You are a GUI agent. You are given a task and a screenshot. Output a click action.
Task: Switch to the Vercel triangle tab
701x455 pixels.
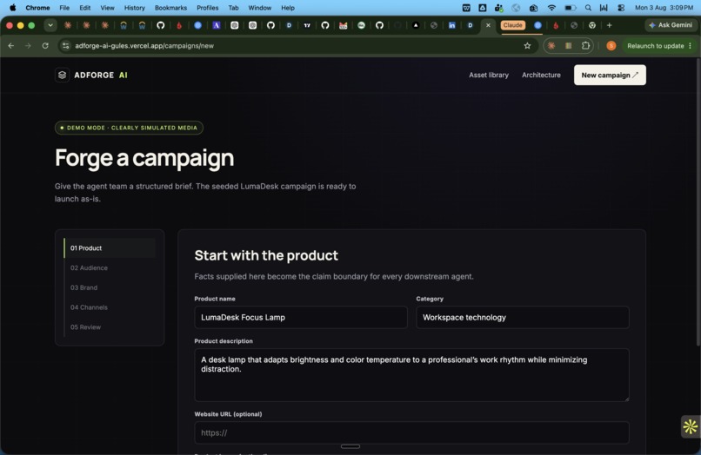tap(416, 25)
